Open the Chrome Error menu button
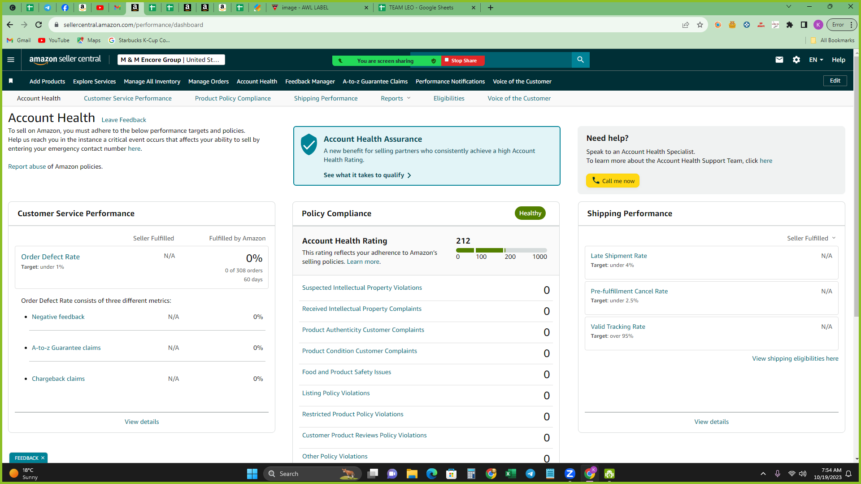This screenshot has width=861, height=484. point(842,25)
